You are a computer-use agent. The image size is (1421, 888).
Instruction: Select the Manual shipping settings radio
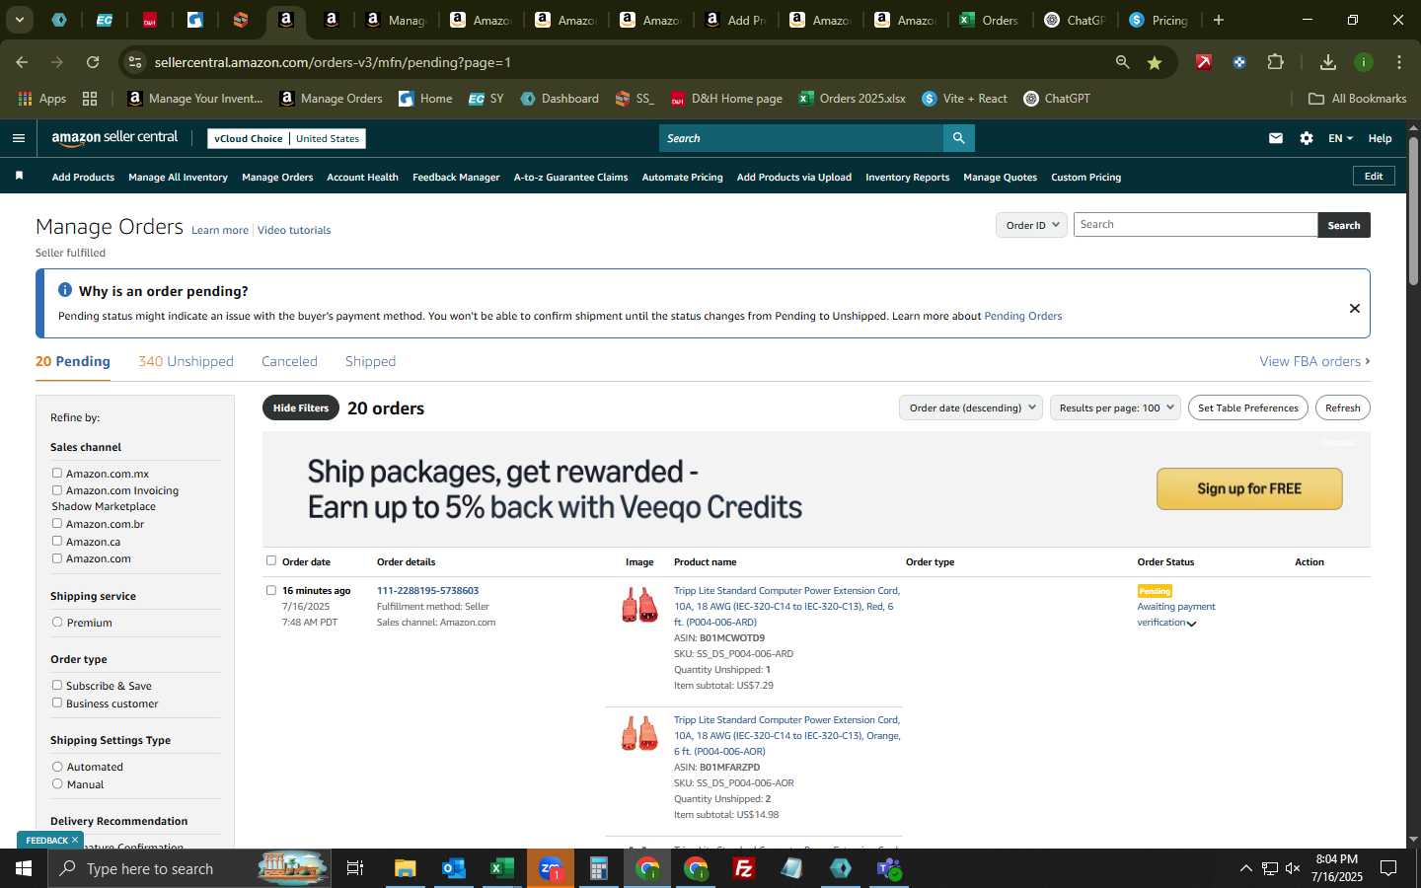click(57, 783)
